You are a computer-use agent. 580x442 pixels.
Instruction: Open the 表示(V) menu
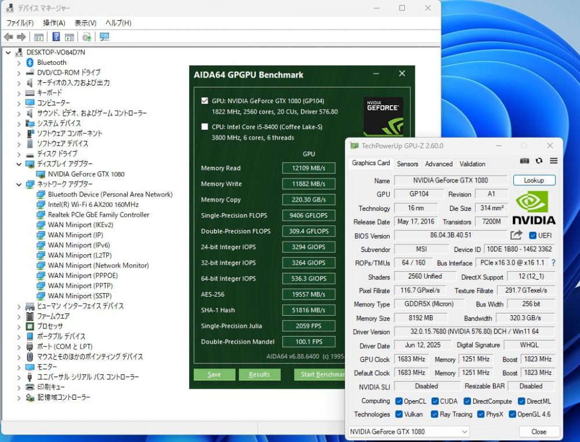click(85, 23)
